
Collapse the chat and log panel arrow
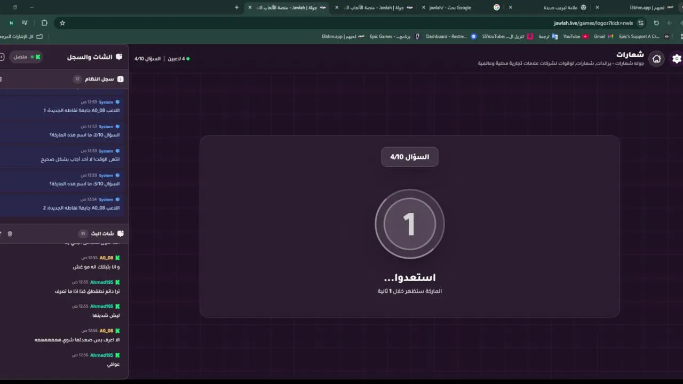2,57
